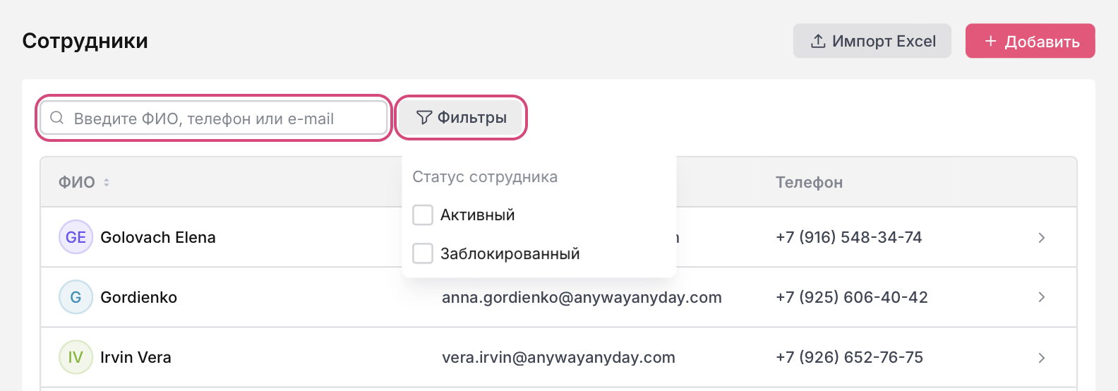Click the Импорт Excel button
This screenshot has width=1118, height=391.
coord(872,41)
